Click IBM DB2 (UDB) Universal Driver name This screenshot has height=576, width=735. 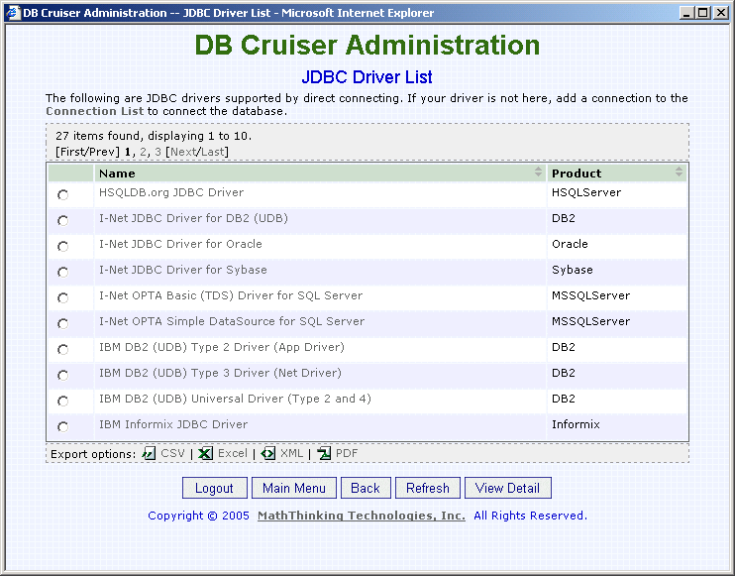235,399
